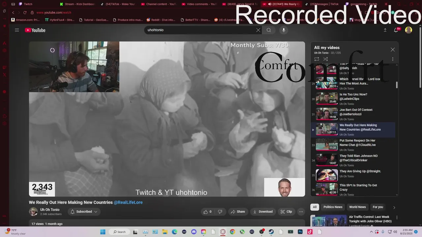Share the current video
Screen dimensions: 422x237
point(238,212)
